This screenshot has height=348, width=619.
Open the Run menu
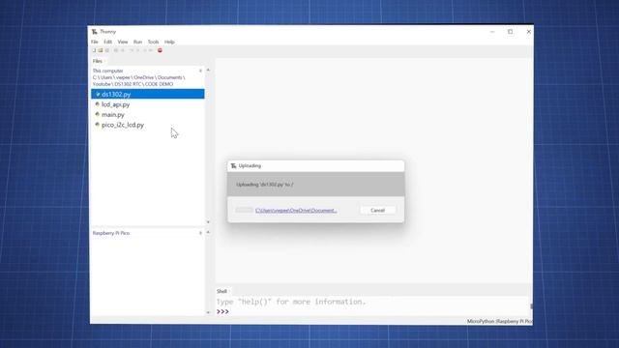[137, 42]
